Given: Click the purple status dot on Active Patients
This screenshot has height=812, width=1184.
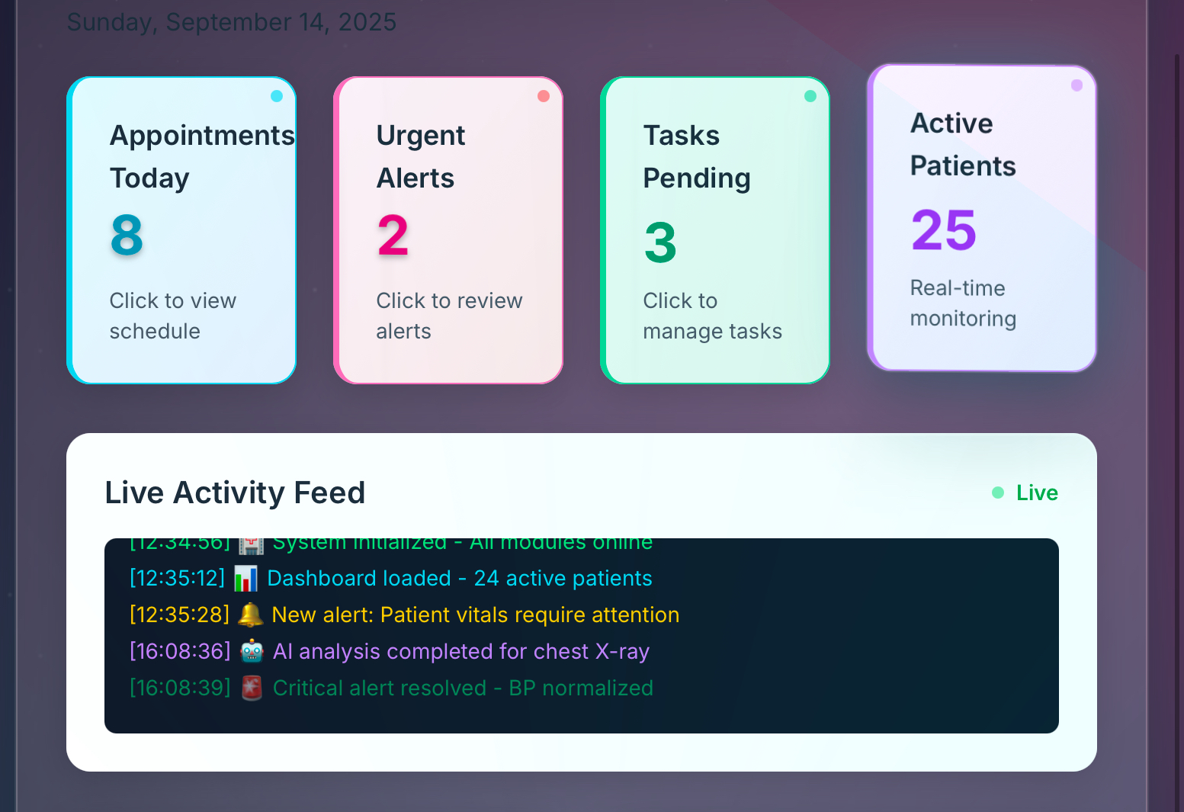Looking at the screenshot, I should coord(1077,85).
